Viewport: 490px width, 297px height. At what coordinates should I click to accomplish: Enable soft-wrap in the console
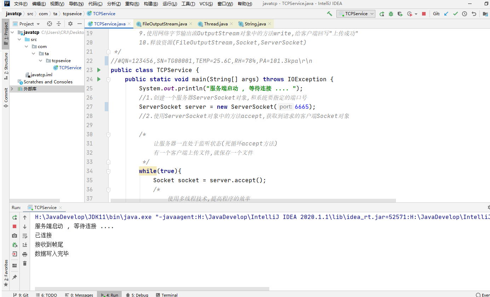(24, 236)
